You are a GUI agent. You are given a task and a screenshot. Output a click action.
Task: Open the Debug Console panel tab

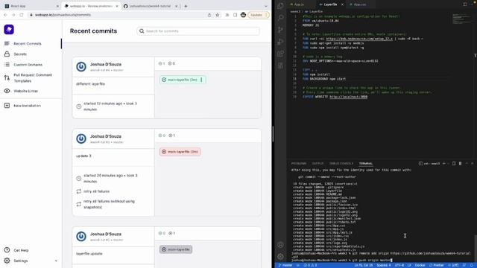pyautogui.click(x=341, y=164)
